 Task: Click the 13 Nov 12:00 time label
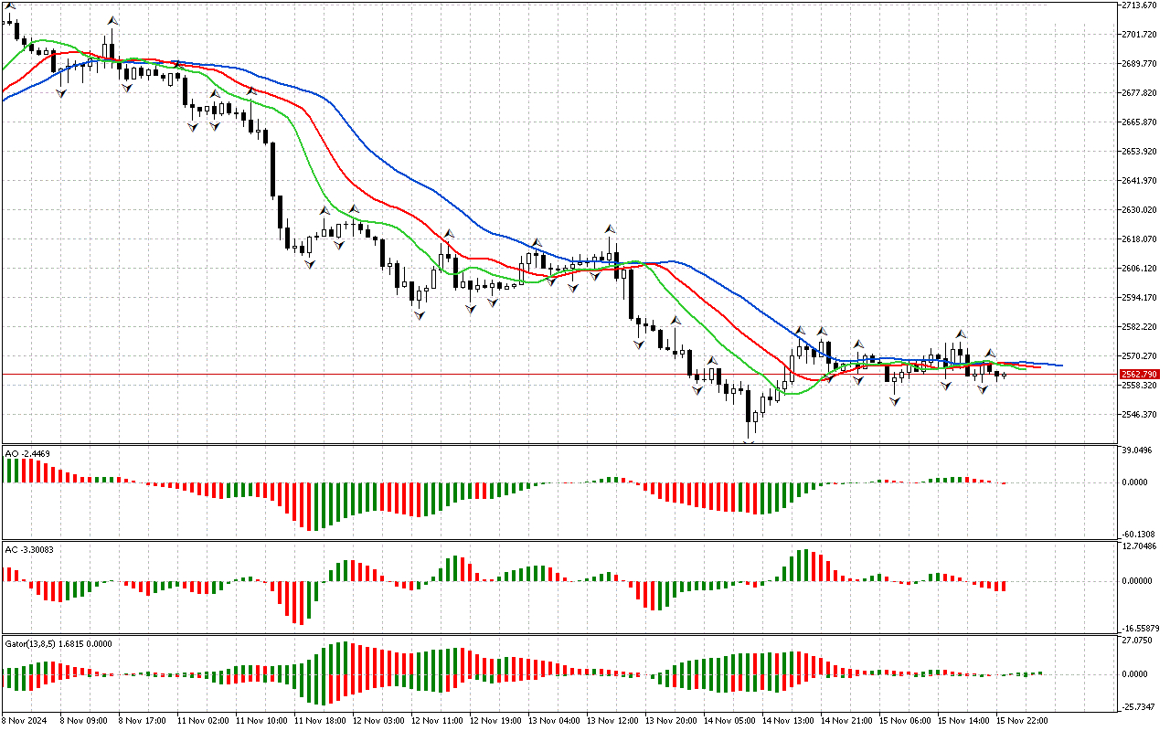[611, 721]
